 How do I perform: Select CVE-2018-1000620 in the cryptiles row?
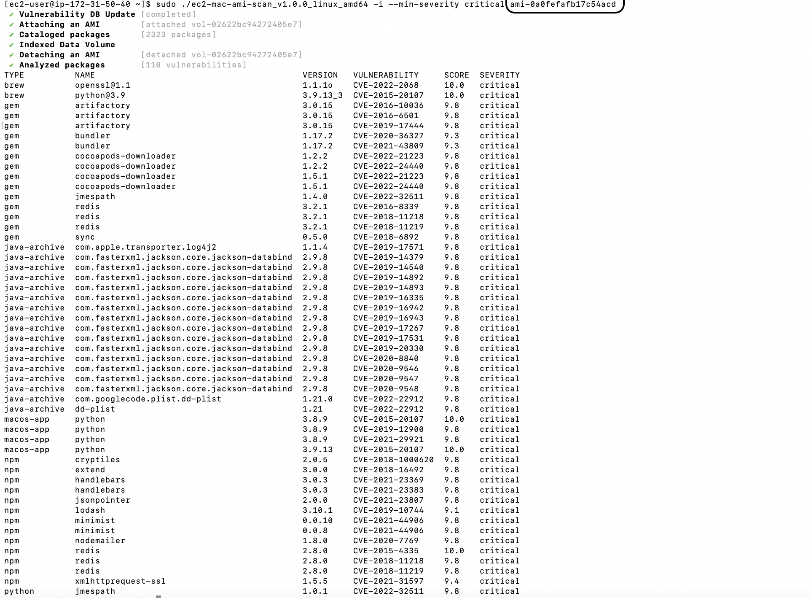click(394, 460)
